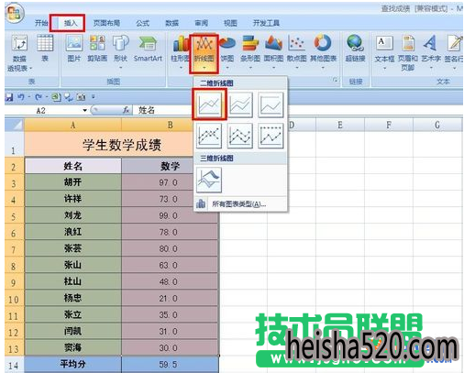
Task: Open the Page Layout (页面布局) tab
Action: [106, 23]
